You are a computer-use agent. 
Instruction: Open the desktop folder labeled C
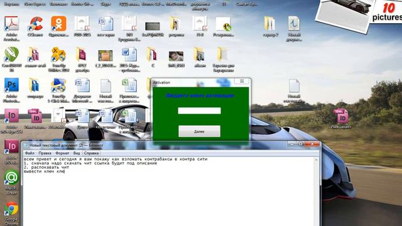coord(153,55)
